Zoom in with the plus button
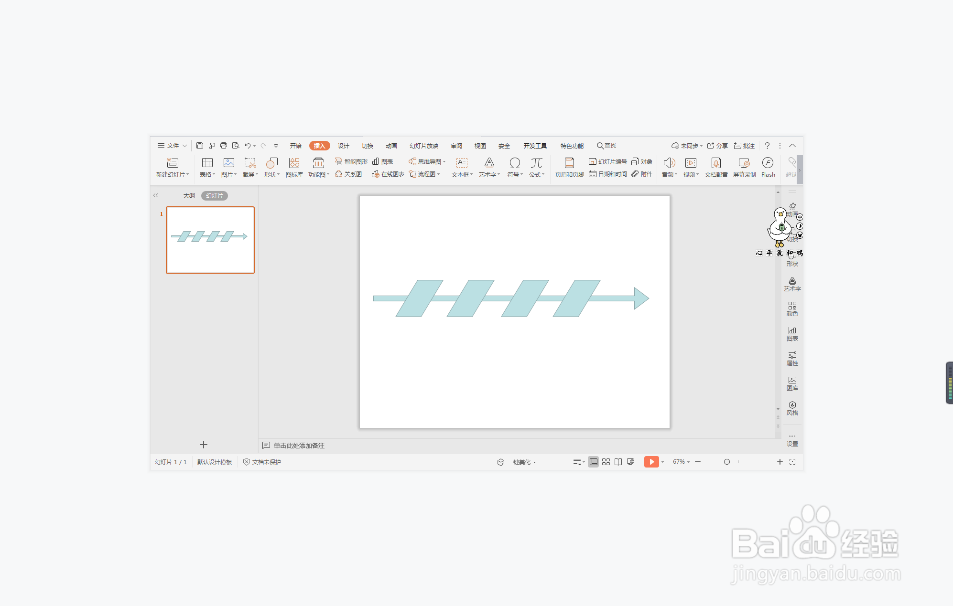The height and width of the screenshot is (606, 953). point(780,462)
